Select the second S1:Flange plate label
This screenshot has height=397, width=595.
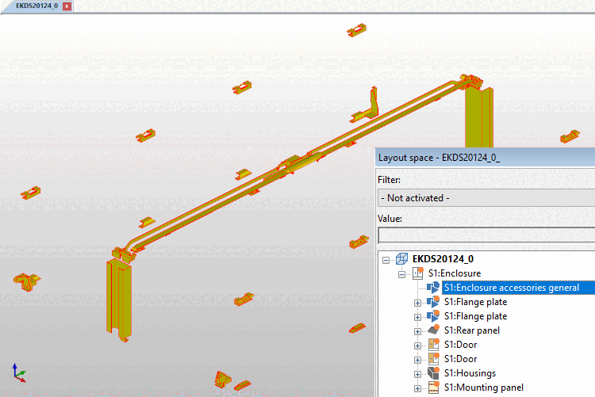[475, 316]
